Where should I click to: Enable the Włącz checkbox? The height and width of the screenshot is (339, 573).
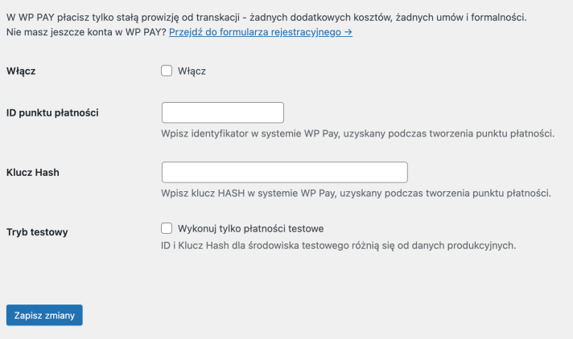click(167, 71)
